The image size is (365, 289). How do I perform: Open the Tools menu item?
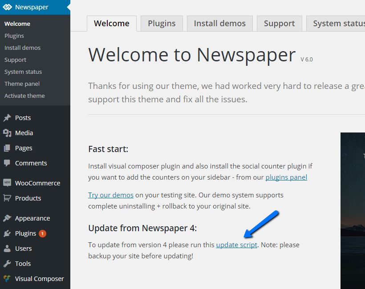click(x=35, y=263)
